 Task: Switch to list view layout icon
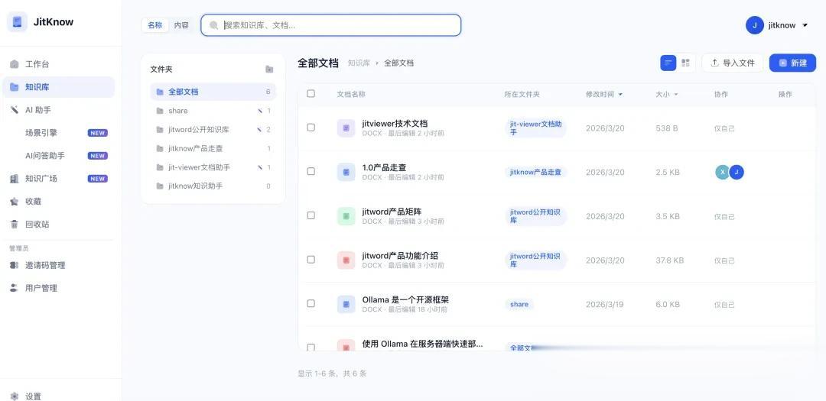(668, 63)
